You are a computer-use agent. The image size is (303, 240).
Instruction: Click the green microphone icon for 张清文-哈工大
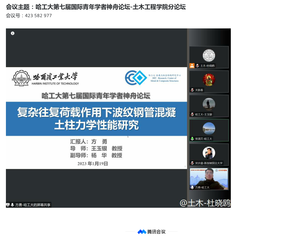pos(192,139)
